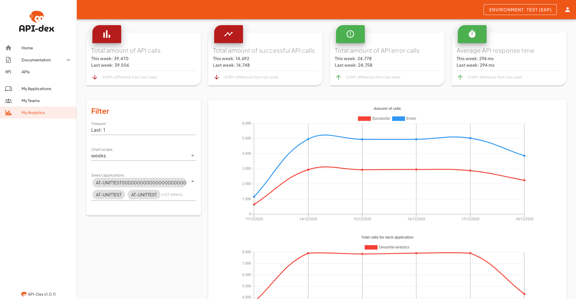Expand the Documentation submenu chevron

[68, 60]
